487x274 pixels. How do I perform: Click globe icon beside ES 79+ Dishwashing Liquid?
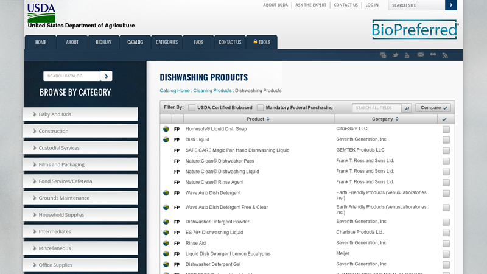point(166,233)
